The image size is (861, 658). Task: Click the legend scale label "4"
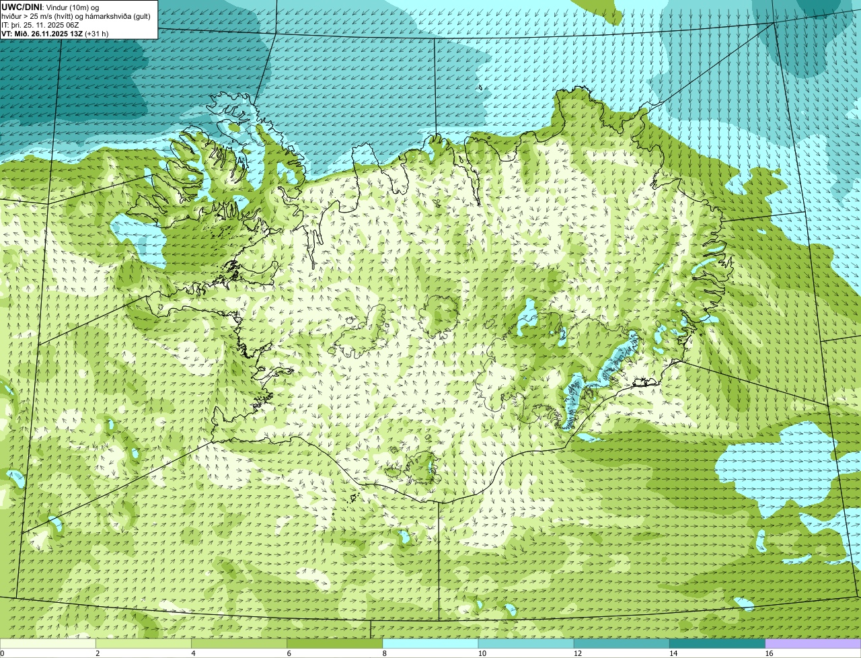coord(194,653)
